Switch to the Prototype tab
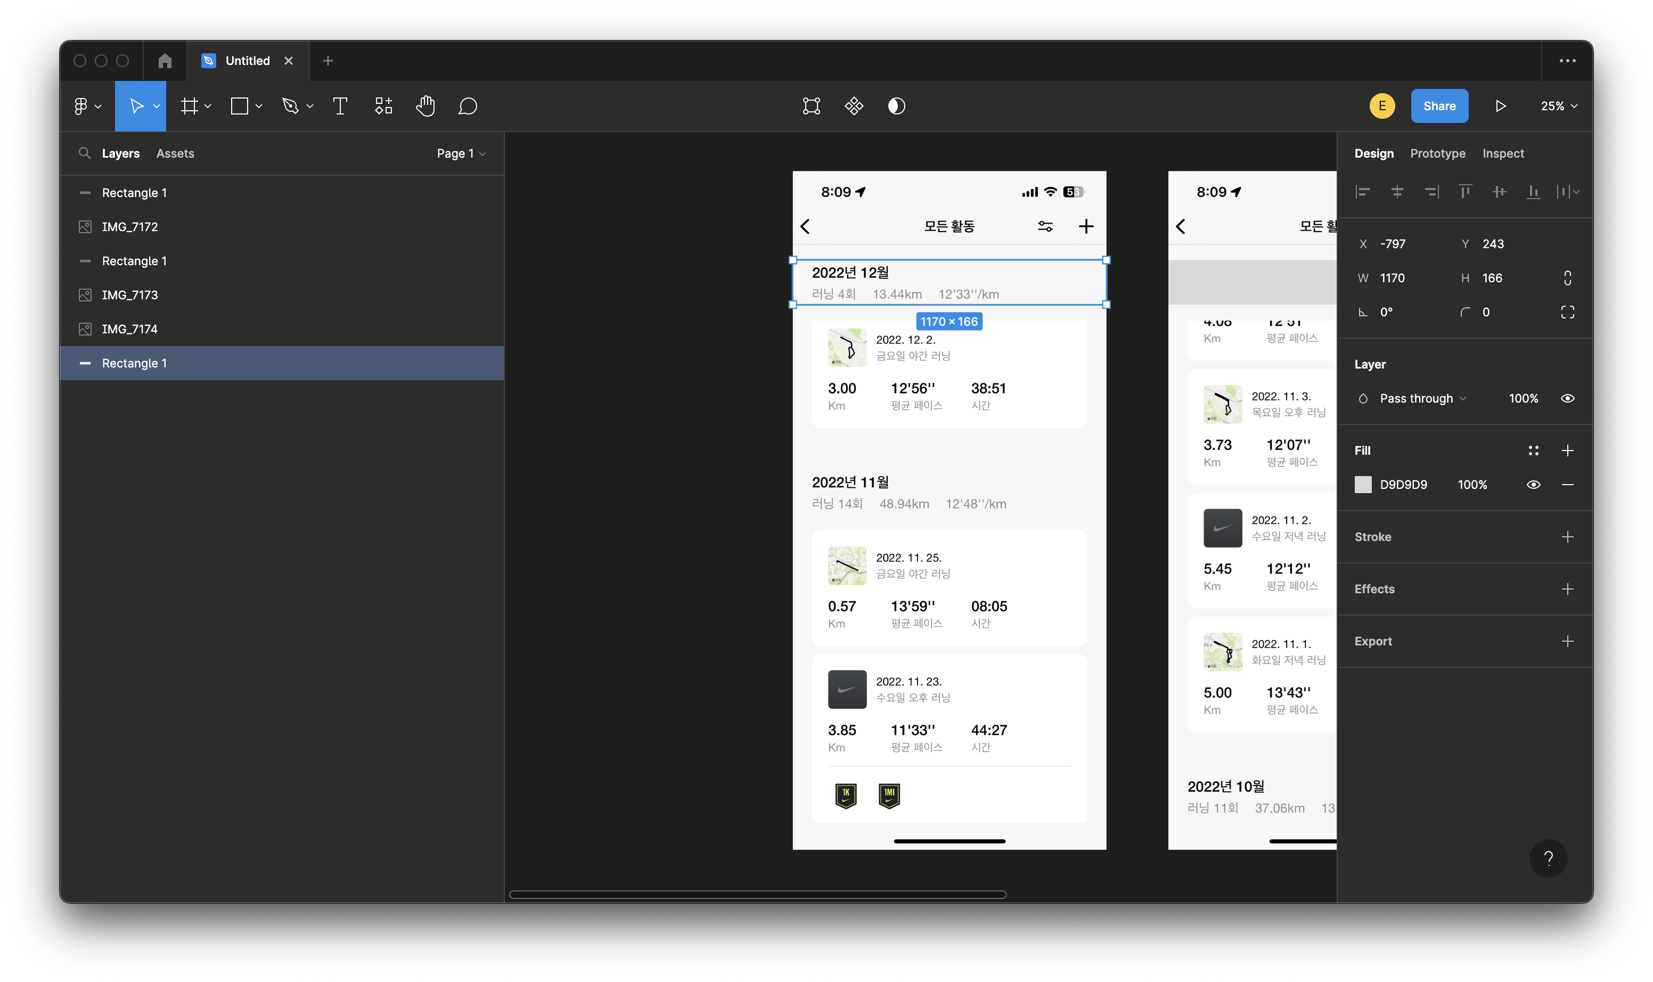 pos(1437,153)
